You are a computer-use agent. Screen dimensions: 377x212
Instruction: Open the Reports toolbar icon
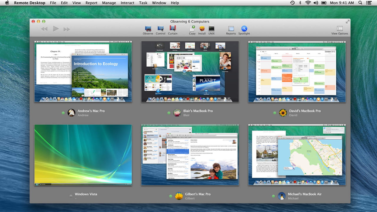coord(231,29)
